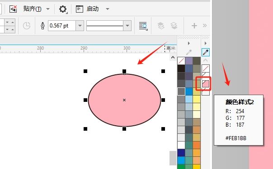Choose the bright orange swatch
The image size is (273, 169).
click(x=197, y=145)
